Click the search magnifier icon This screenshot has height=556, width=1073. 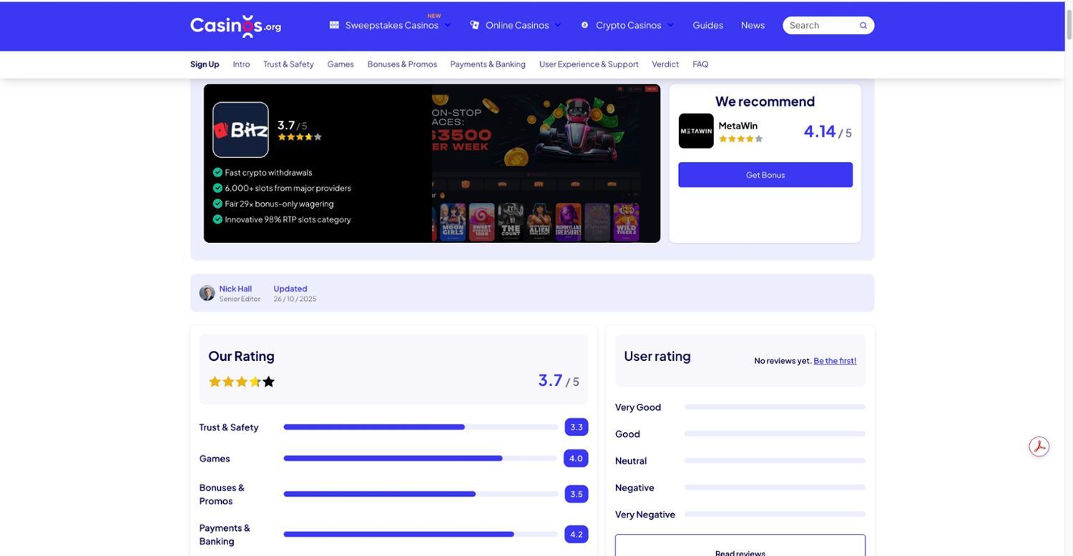tap(863, 26)
